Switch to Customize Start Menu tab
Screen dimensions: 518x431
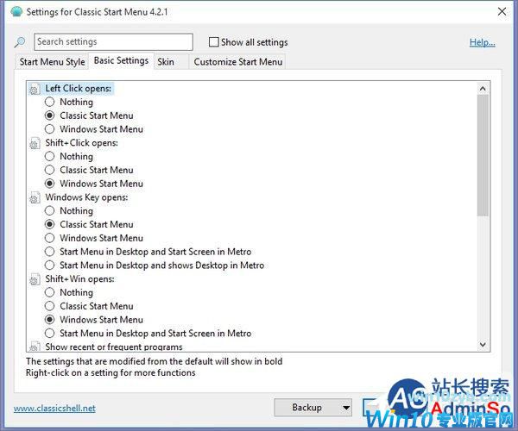pos(237,61)
